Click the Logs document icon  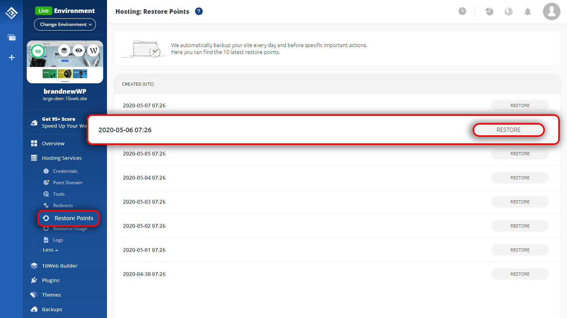(46, 240)
